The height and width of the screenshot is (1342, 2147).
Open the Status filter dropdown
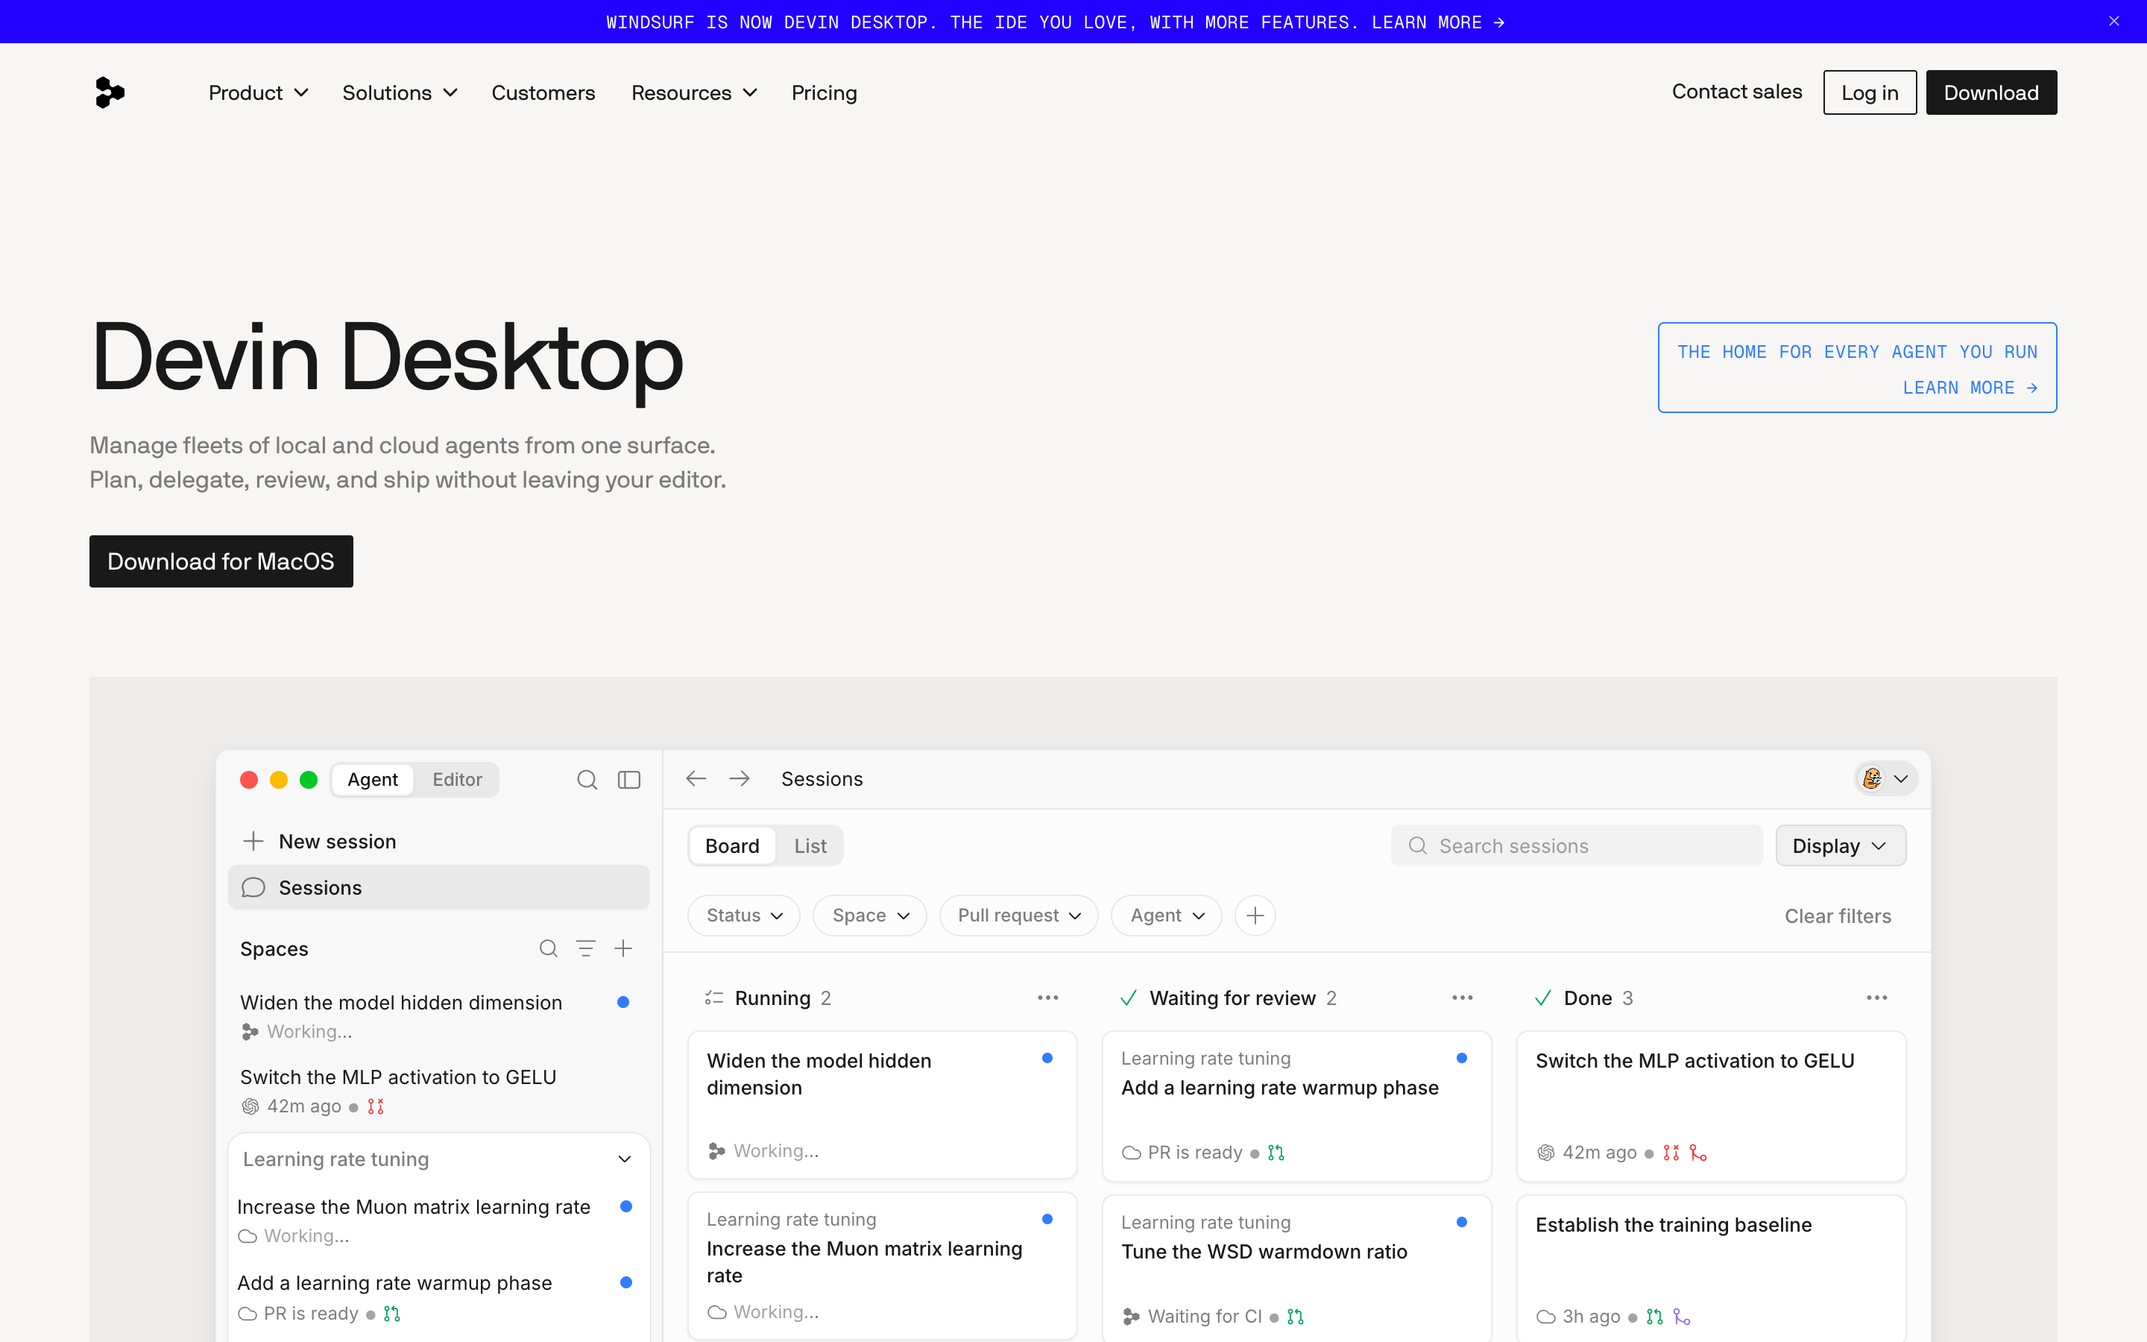[743, 915]
